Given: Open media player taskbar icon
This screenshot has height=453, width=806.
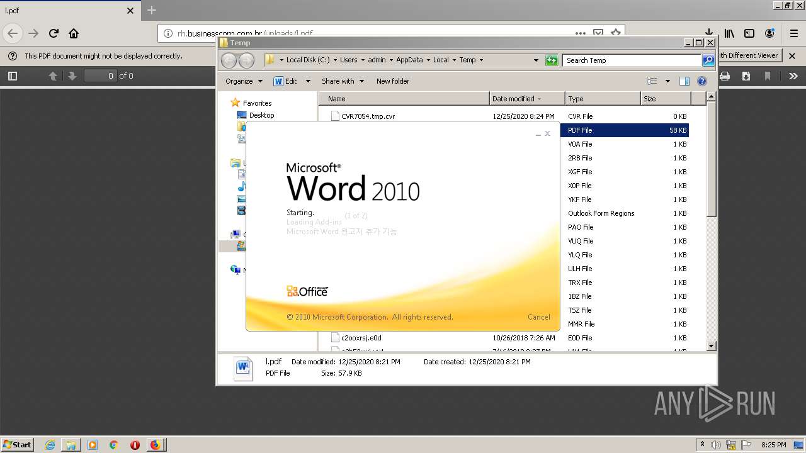Looking at the screenshot, I should point(93,445).
